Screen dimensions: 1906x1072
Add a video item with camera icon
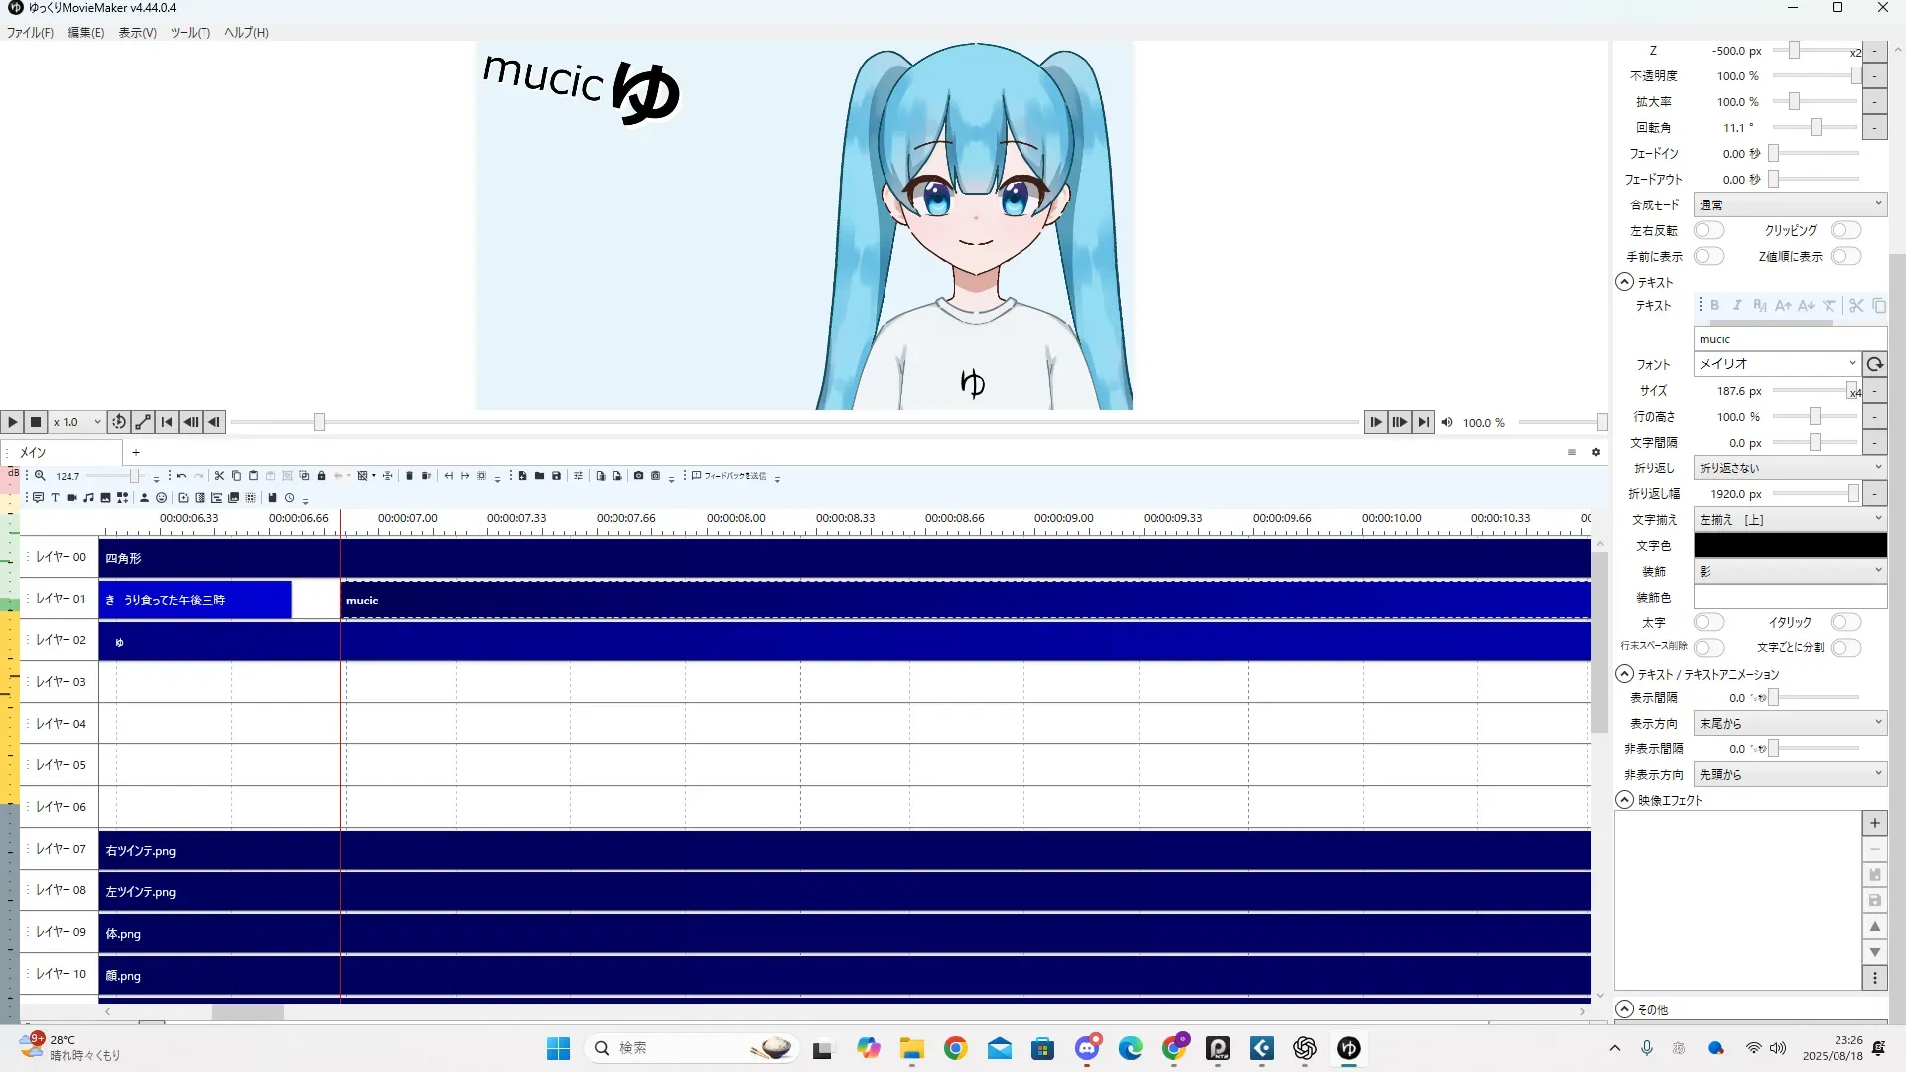coord(71,497)
